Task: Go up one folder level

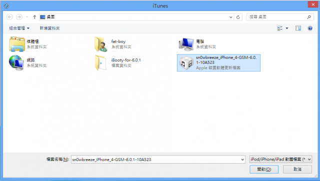Action: click(34, 17)
